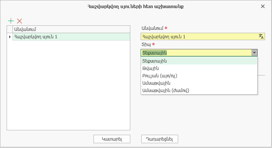Click the Դադարեցնել button
This screenshot has height=148, width=272.
click(160, 139)
